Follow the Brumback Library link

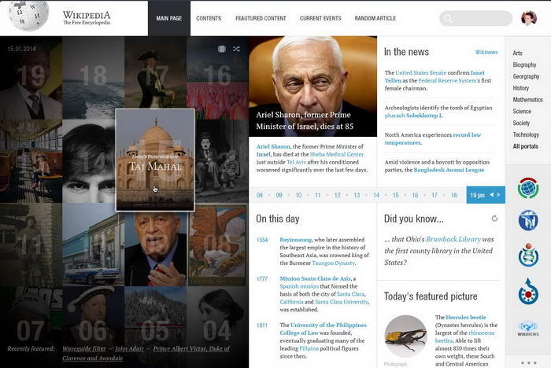click(x=453, y=239)
